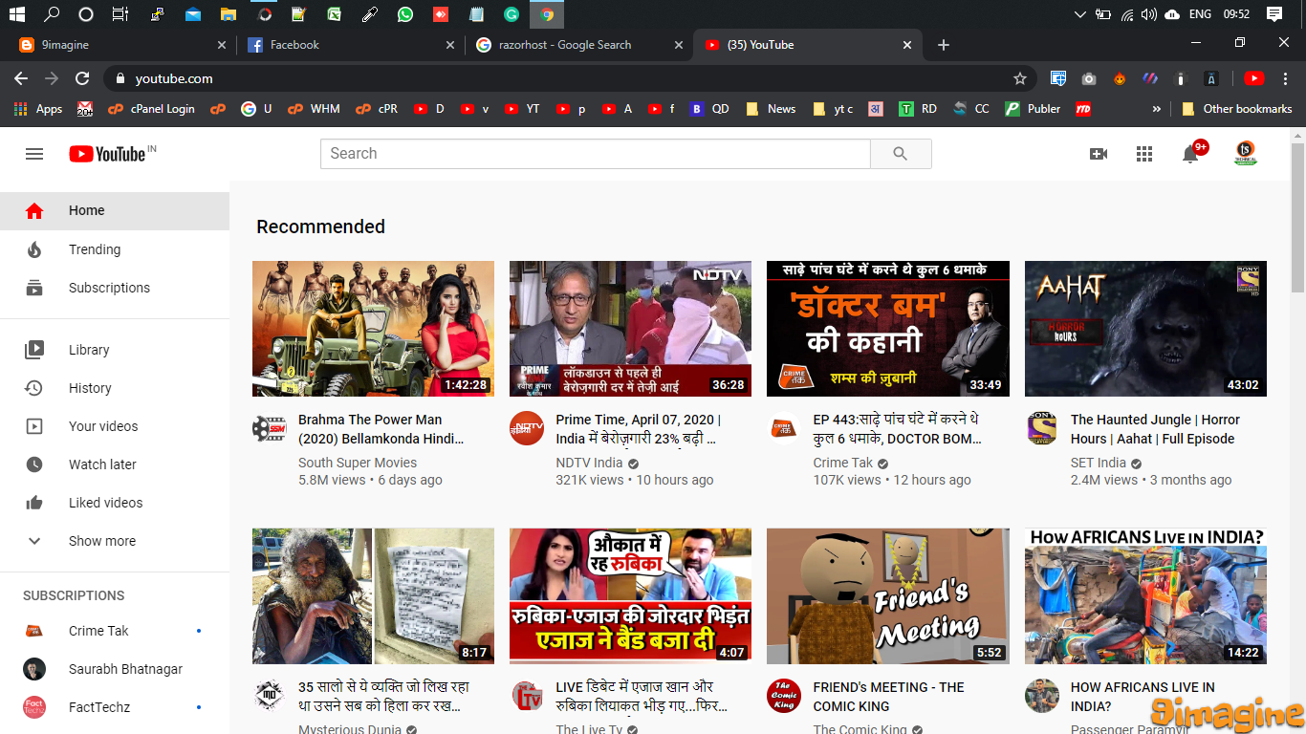Expand the hidden bookmarks overflow chevron
This screenshot has height=734, width=1306.
(x=1157, y=109)
